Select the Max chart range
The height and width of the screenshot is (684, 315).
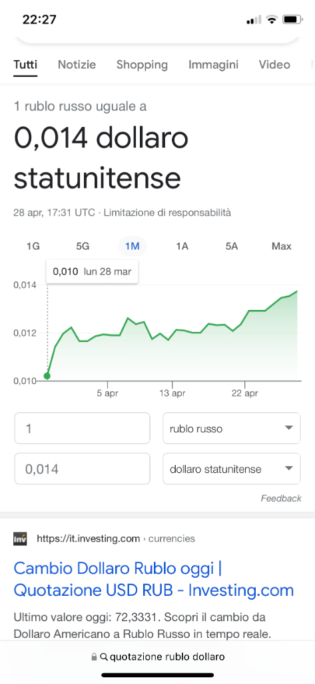point(282,246)
